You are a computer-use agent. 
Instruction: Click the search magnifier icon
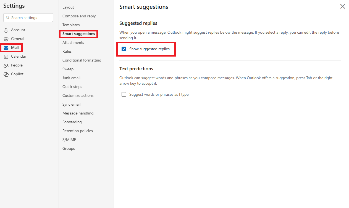pyautogui.click(x=8, y=18)
